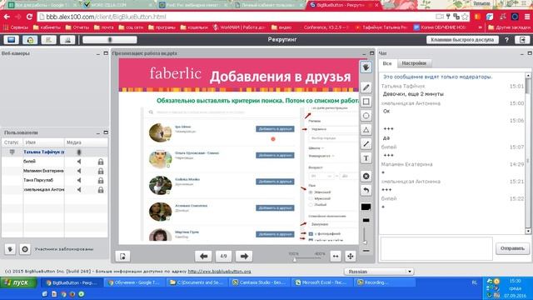Open the Camtasia Studio taskbar item
Viewport: 533px width, 300px height.
[260, 282]
